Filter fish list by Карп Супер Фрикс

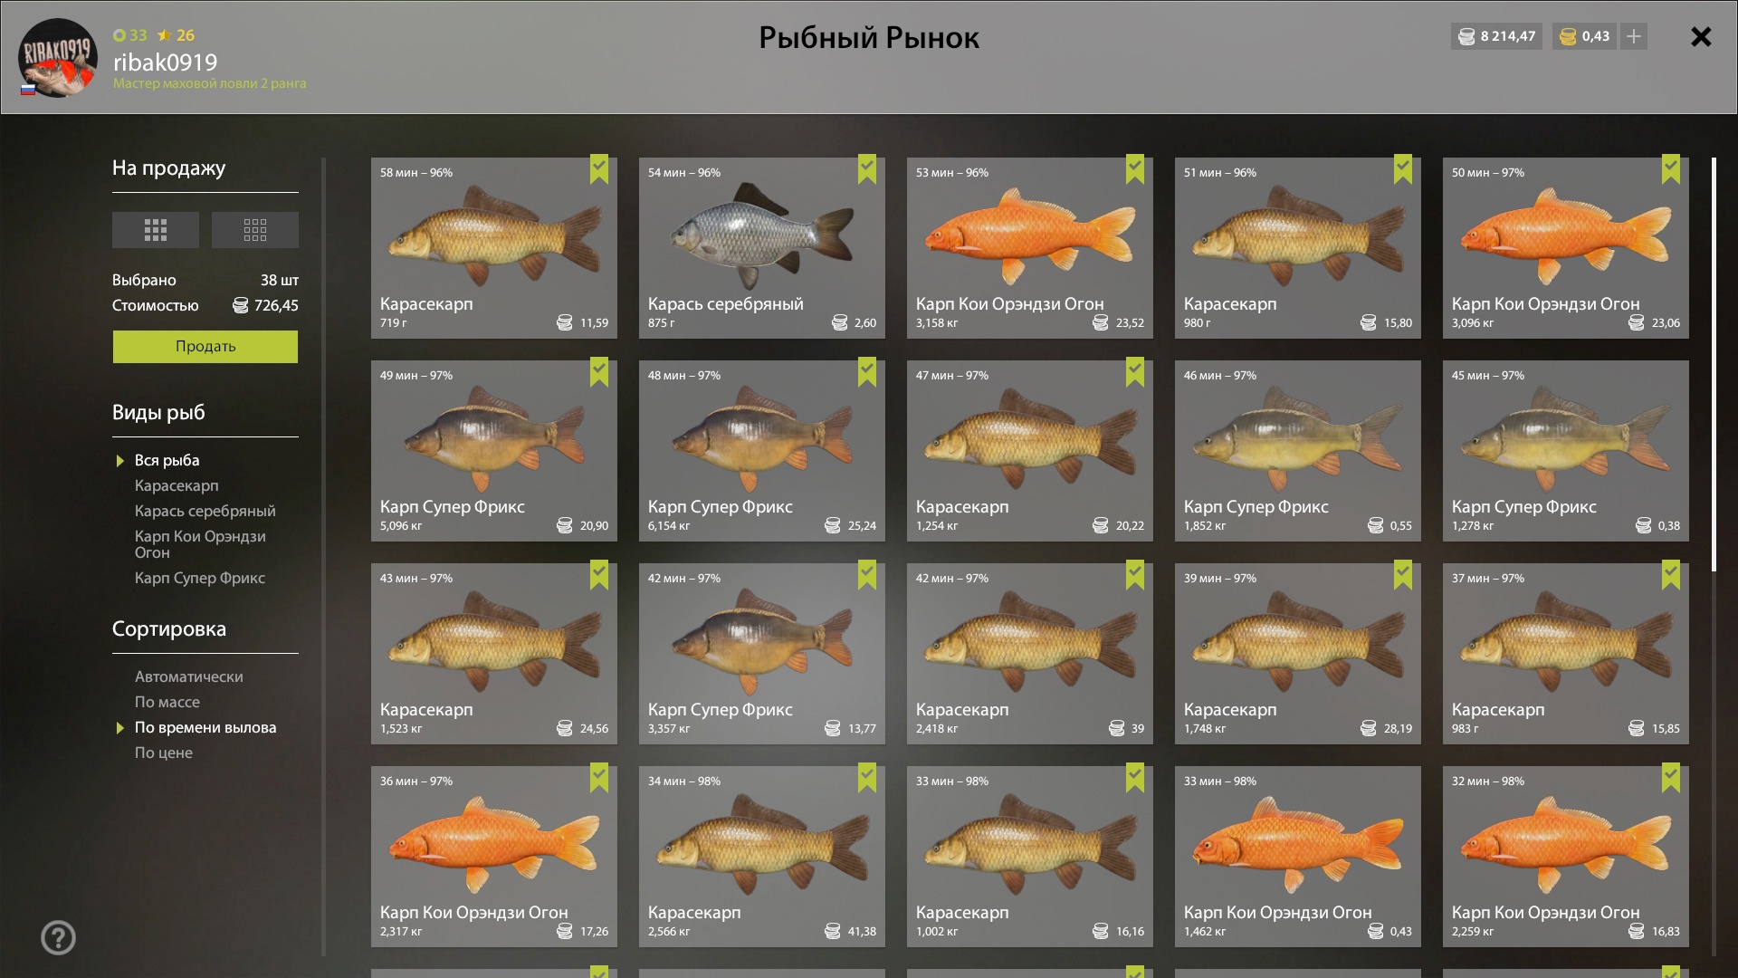point(200,578)
